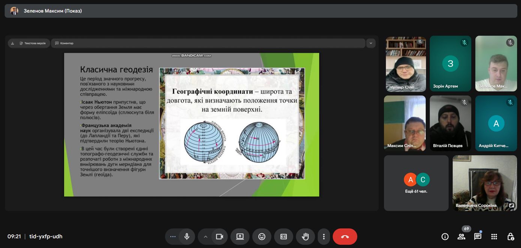Turn the camera on or off
The height and width of the screenshot is (248, 521).
click(x=220, y=236)
